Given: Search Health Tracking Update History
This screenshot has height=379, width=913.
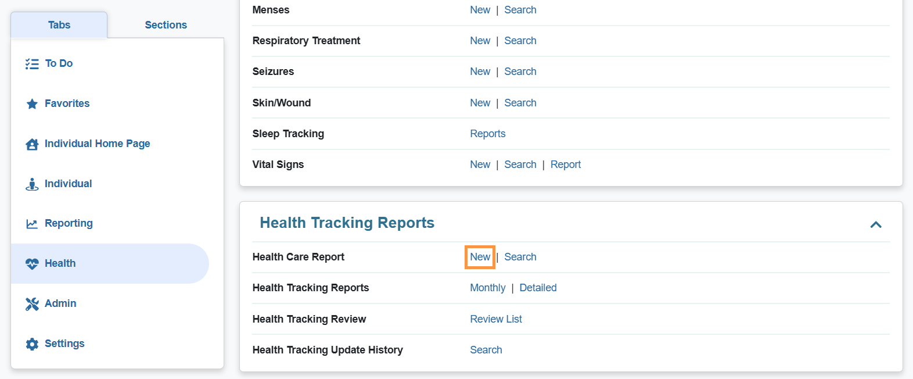Looking at the screenshot, I should pos(486,349).
